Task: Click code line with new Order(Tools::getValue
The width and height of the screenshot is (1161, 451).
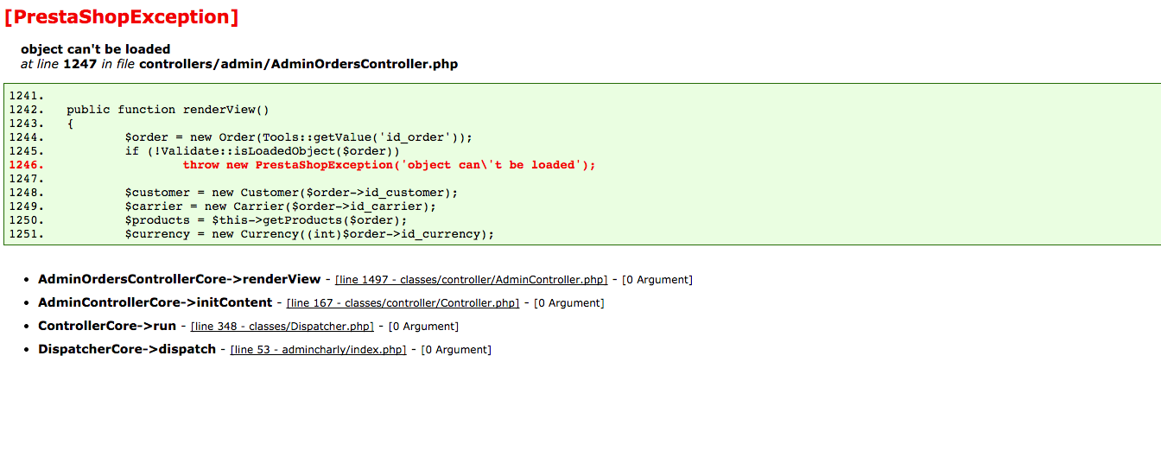Action: [299, 137]
